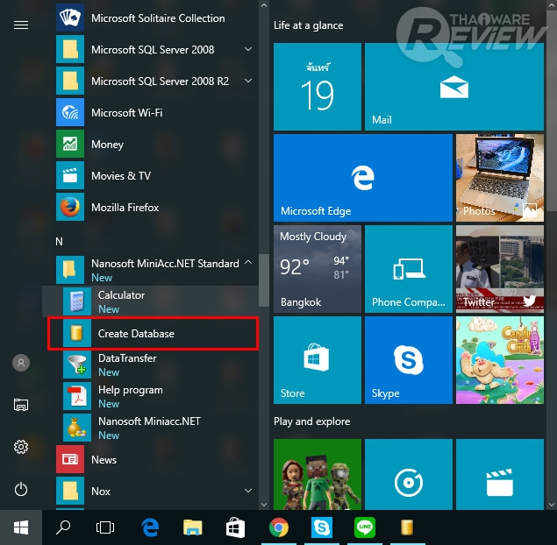This screenshot has width=557, height=545.
Task: Toggle the hamburger menu at top
Action: tap(21, 25)
